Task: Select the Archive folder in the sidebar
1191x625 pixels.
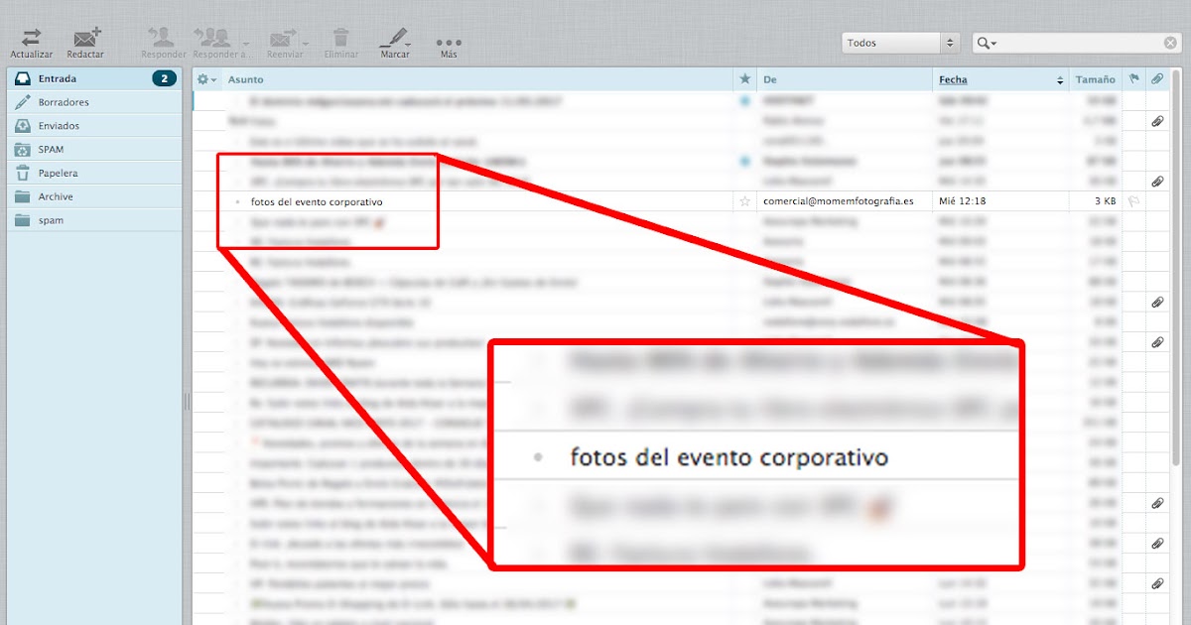Action: coord(58,196)
